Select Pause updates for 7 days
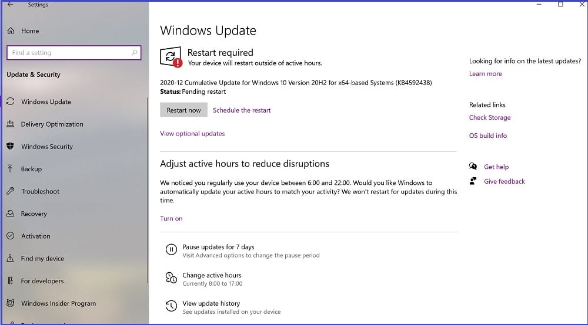The height and width of the screenshot is (325, 588). (218, 247)
